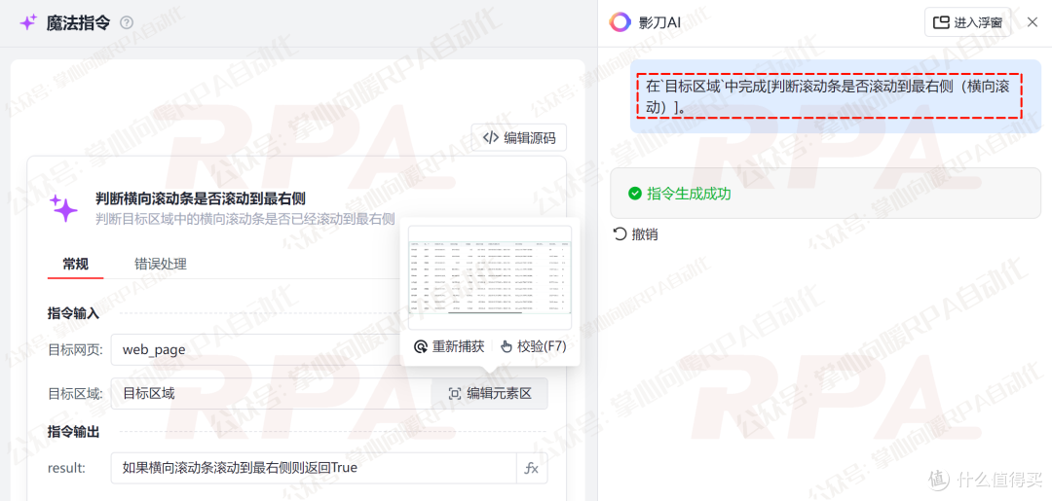Switch to the 错误处理 tab
Image resolution: width=1052 pixels, height=501 pixels.
(x=161, y=264)
